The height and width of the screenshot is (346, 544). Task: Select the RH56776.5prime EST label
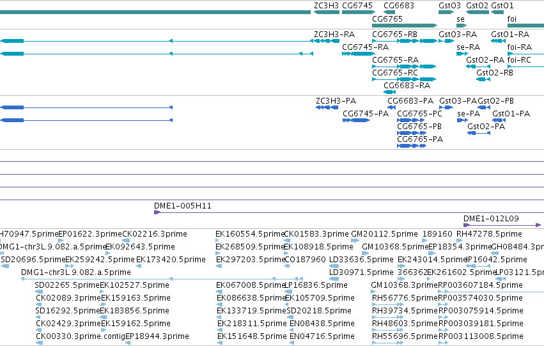405,298
